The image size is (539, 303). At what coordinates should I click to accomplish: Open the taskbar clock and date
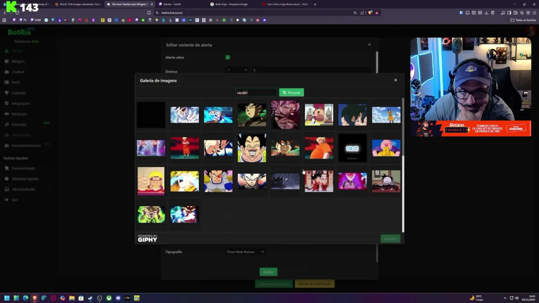(x=529, y=298)
